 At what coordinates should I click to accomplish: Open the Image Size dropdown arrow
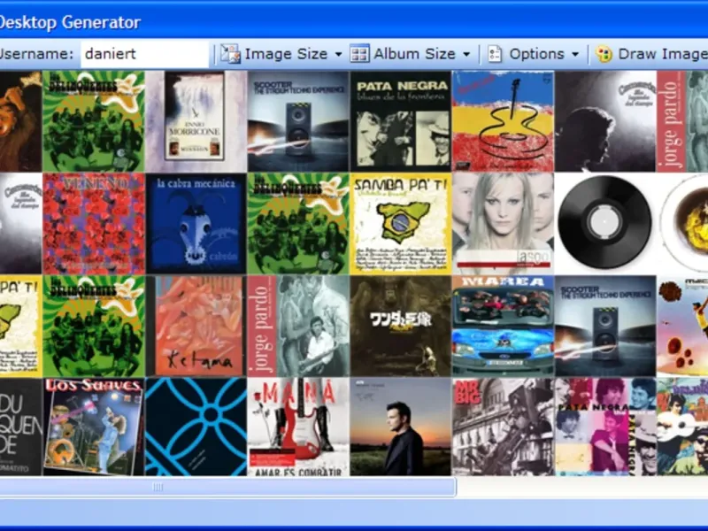click(338, 54)
